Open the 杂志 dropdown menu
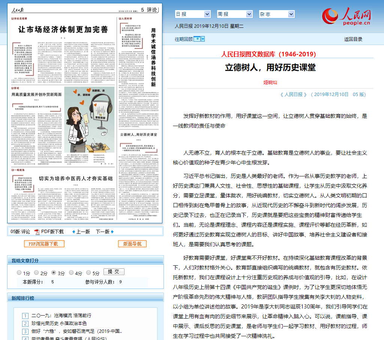Image resolution: width=384 pixels, height=340 pixels. (277, 14)
